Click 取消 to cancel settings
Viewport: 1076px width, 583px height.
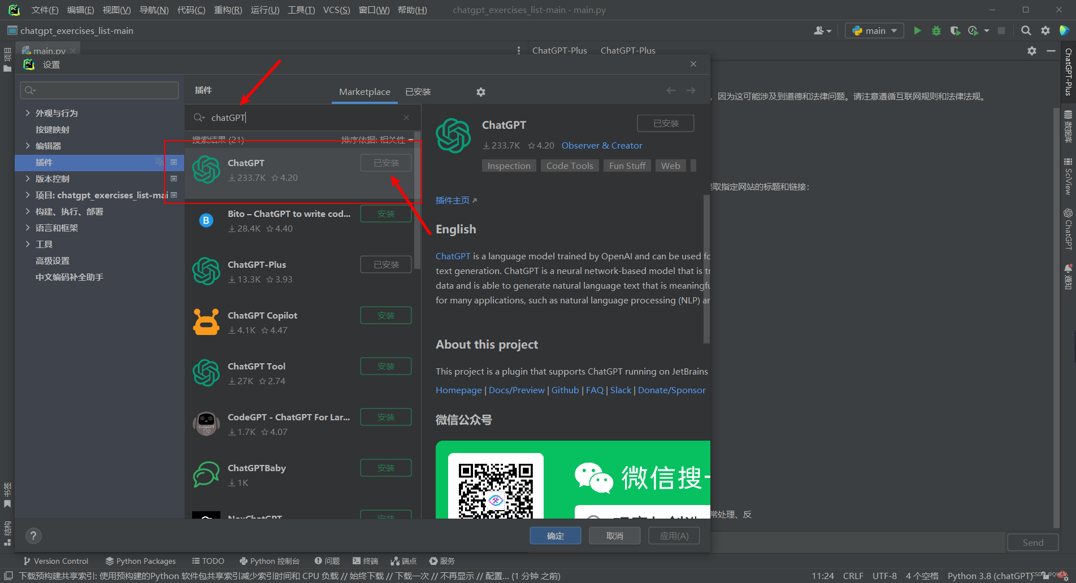tap(615, 536)
